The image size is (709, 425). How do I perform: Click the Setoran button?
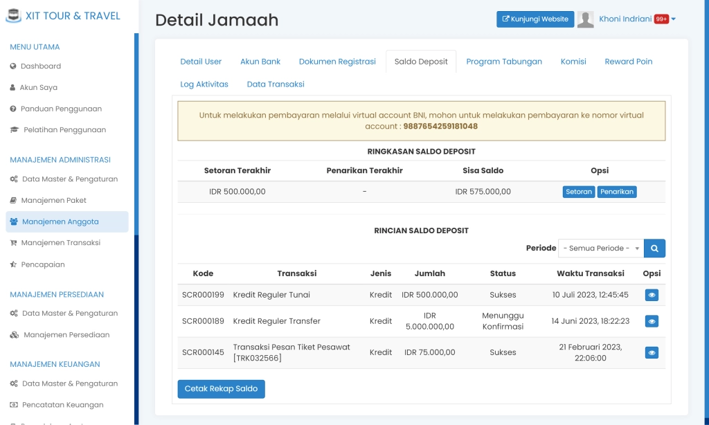(579, 192)
